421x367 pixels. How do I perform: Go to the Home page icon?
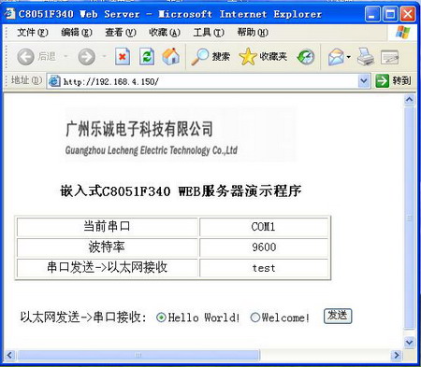click(x=171, y=57)
